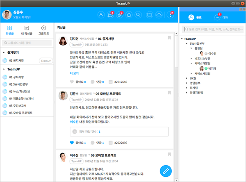Switch to 대화 tab in right panel
Image resolution: width=246 pixels, height=182 pixels.
(221, 17)
